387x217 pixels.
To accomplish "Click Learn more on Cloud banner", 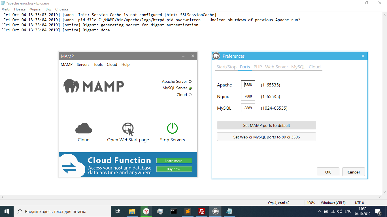I will [174, 161].
